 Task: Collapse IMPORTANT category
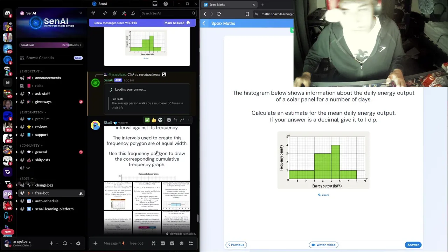(31, 71)
